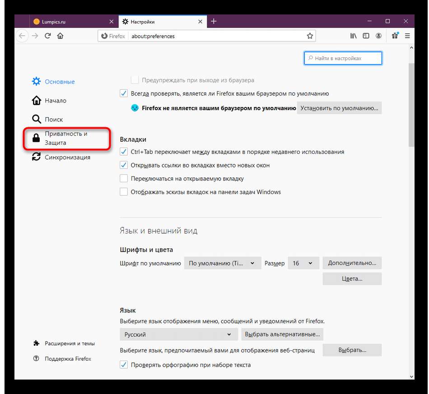The image size is (429, 394).
Task: Click the magnifier icon next to Поиск
Action: (x=37, y=119)
